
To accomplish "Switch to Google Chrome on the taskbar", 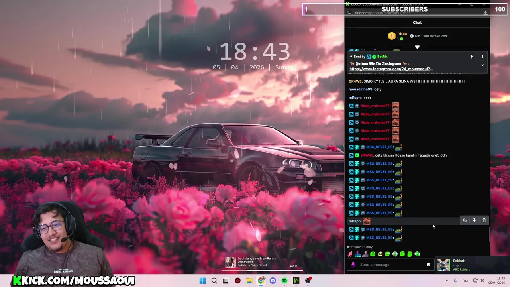I will (261, 281).
